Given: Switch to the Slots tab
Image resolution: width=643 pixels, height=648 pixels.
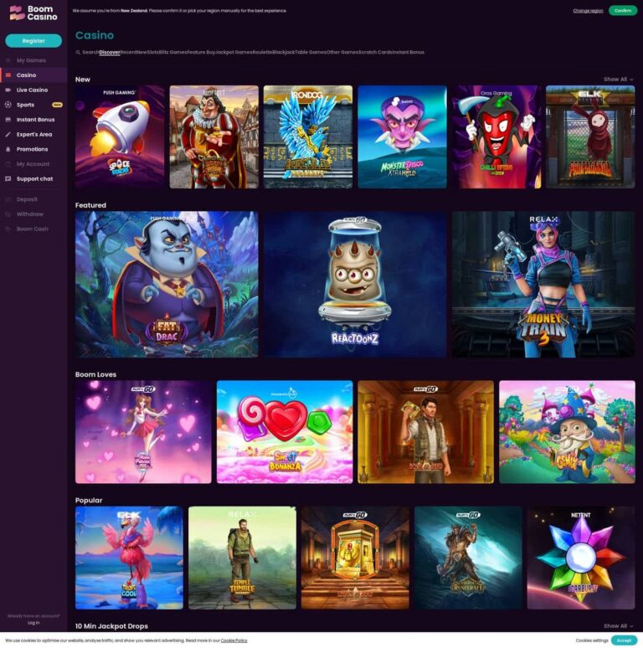Looking at the screenshot, I should [153, 53].
